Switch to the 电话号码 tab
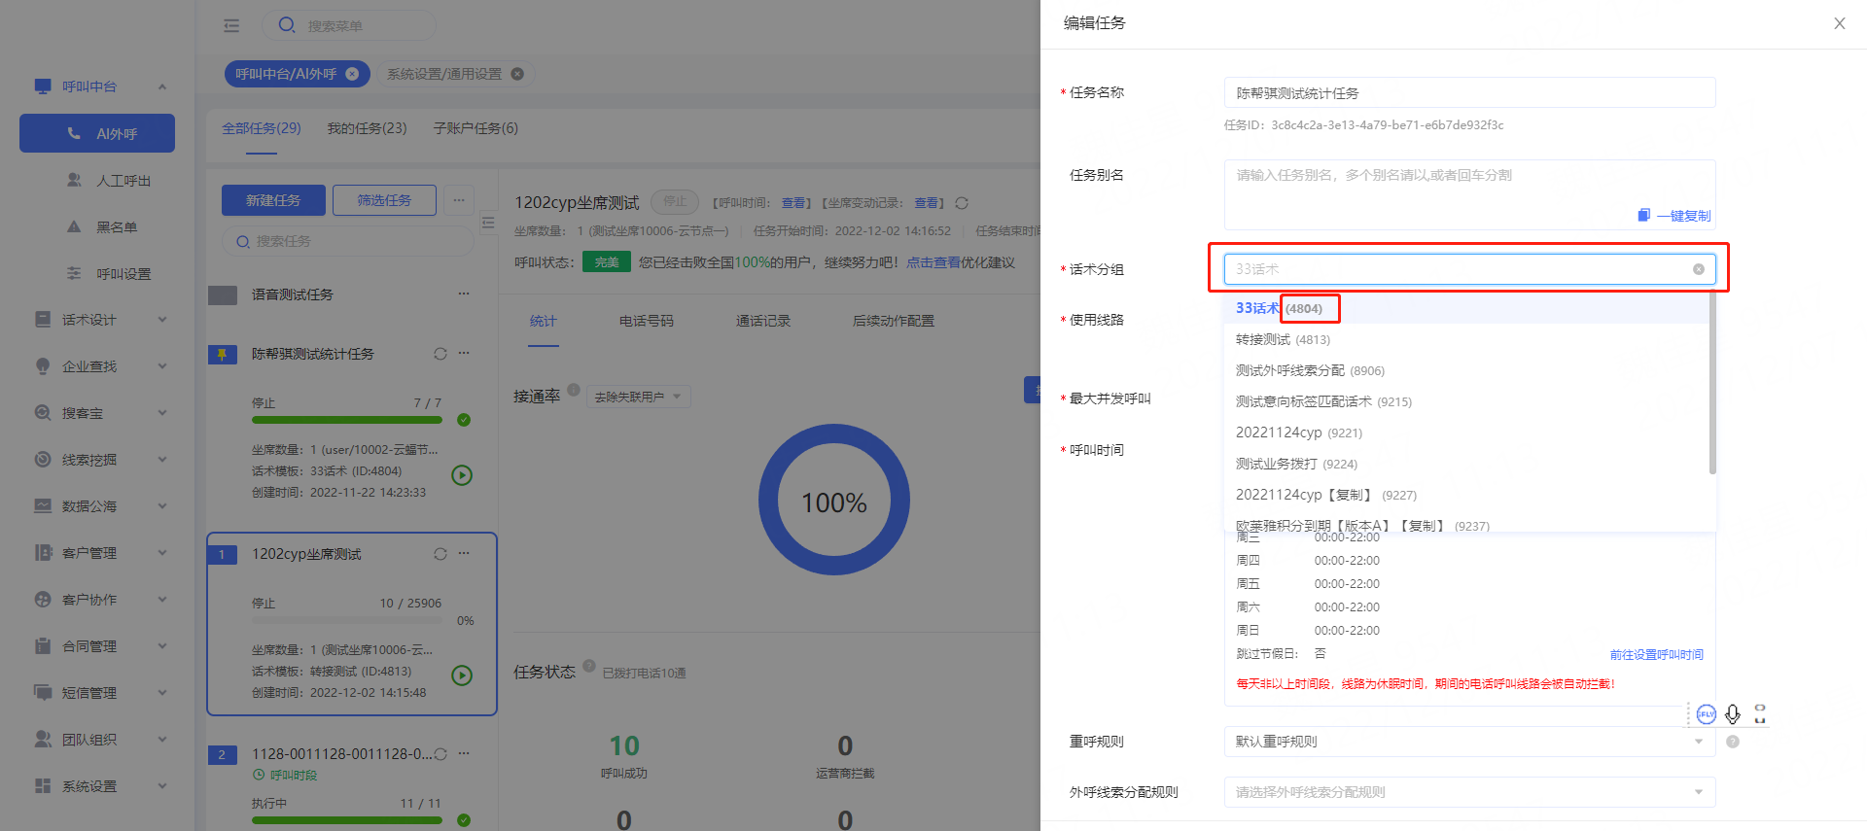The image size is (1867, 831). [x=647, y=321]
